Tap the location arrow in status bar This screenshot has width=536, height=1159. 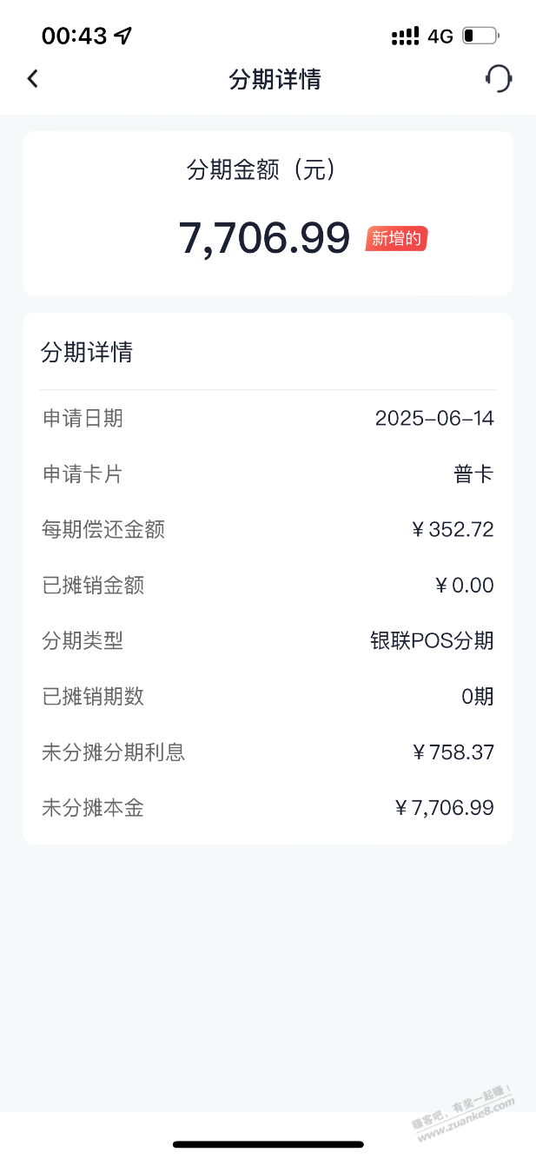point(123,36)
